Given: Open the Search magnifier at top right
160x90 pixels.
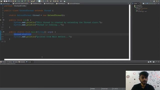Looking at the screenshot, I should pyautogui.click(x=151, y=1).
